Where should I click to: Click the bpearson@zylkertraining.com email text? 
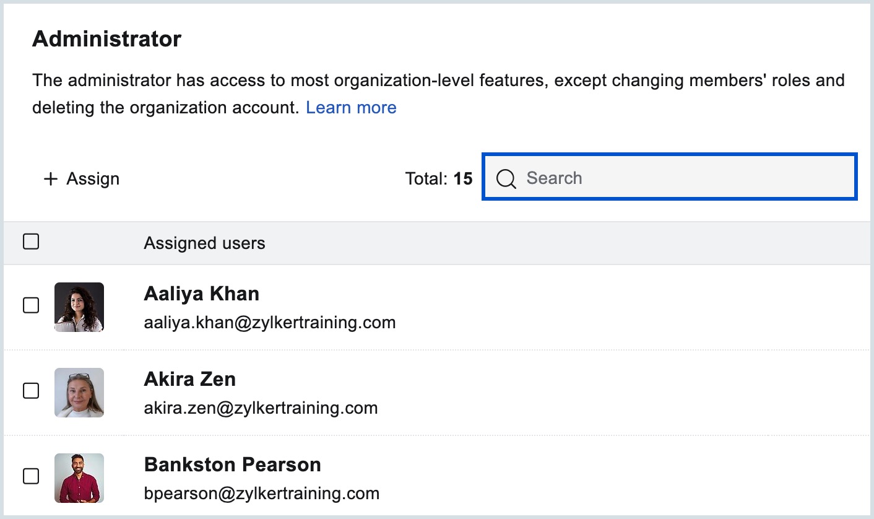(261, 494)
